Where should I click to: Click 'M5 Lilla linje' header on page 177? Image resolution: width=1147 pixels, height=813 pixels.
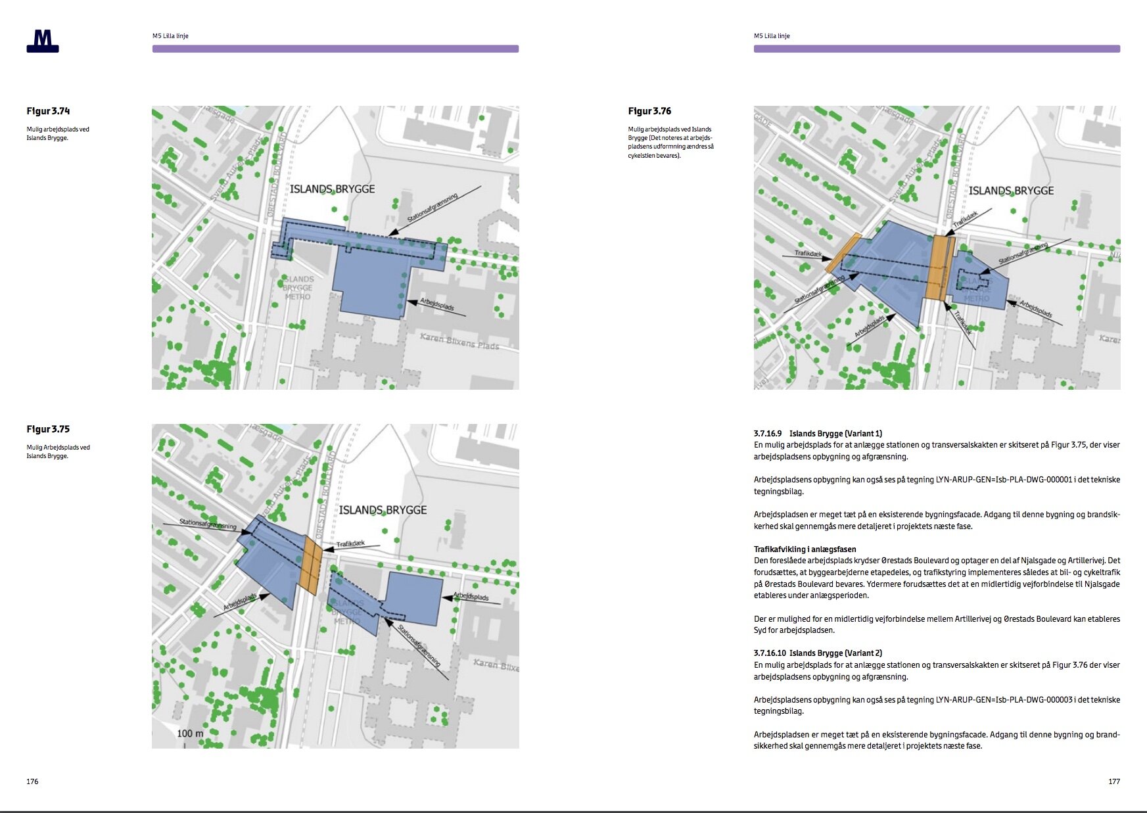(772, 36)
